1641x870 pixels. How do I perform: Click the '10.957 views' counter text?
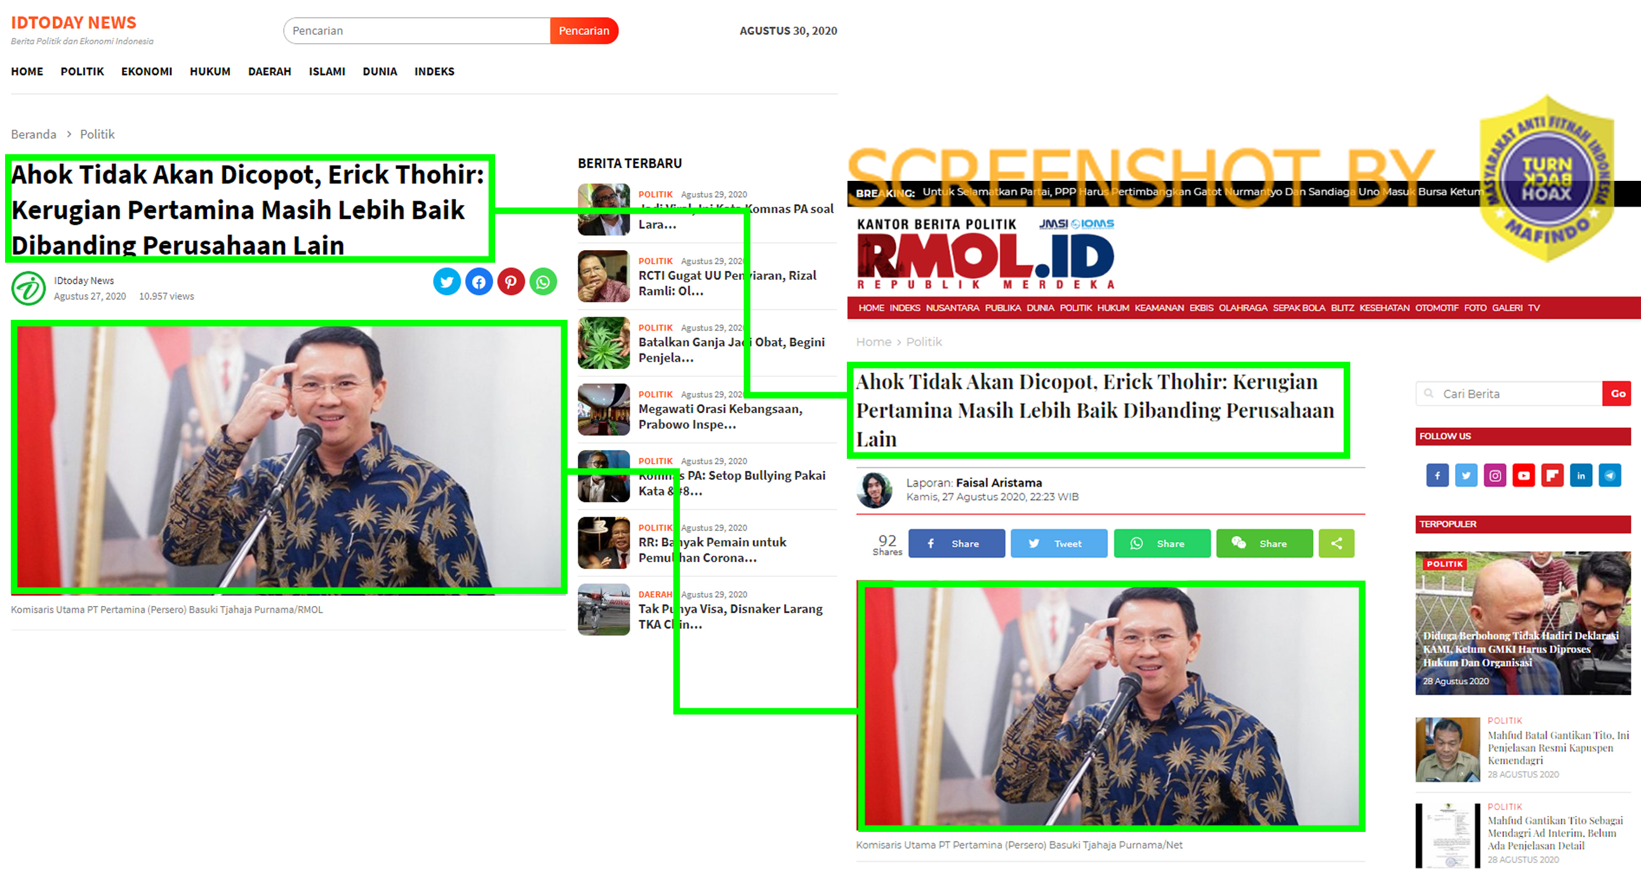point(166,296)
